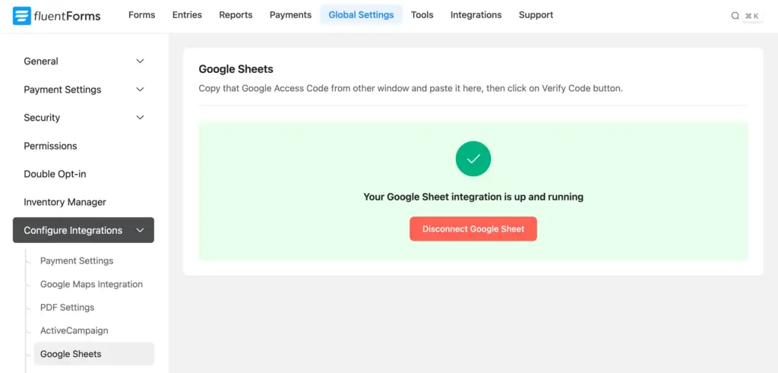Click the fluentForms logo icon
The width and height of the screenshot is (778, 373).
point(21,16)
